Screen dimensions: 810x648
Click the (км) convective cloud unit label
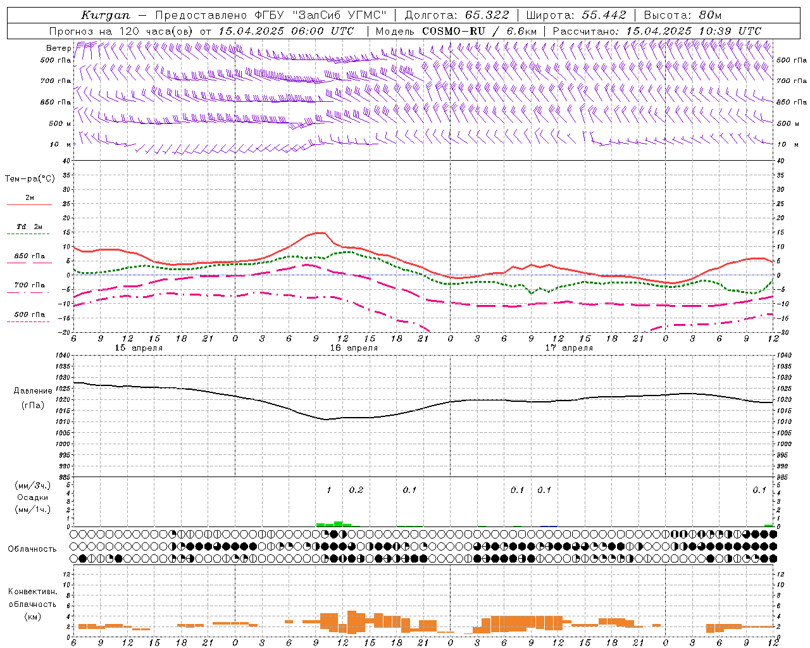pyautogui.click(x=32, y=616)
